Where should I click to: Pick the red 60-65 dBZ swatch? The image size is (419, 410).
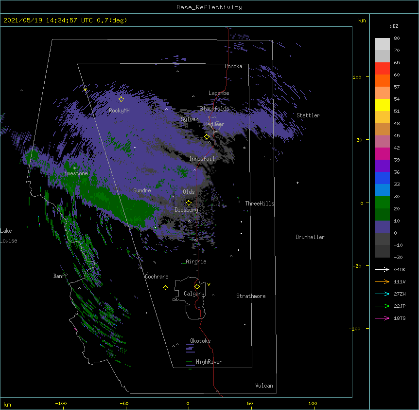382,68
